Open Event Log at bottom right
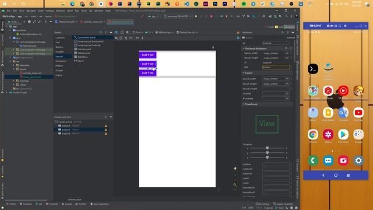The height and width of the screenshot is (210, 373). click(x=262, y=204)
